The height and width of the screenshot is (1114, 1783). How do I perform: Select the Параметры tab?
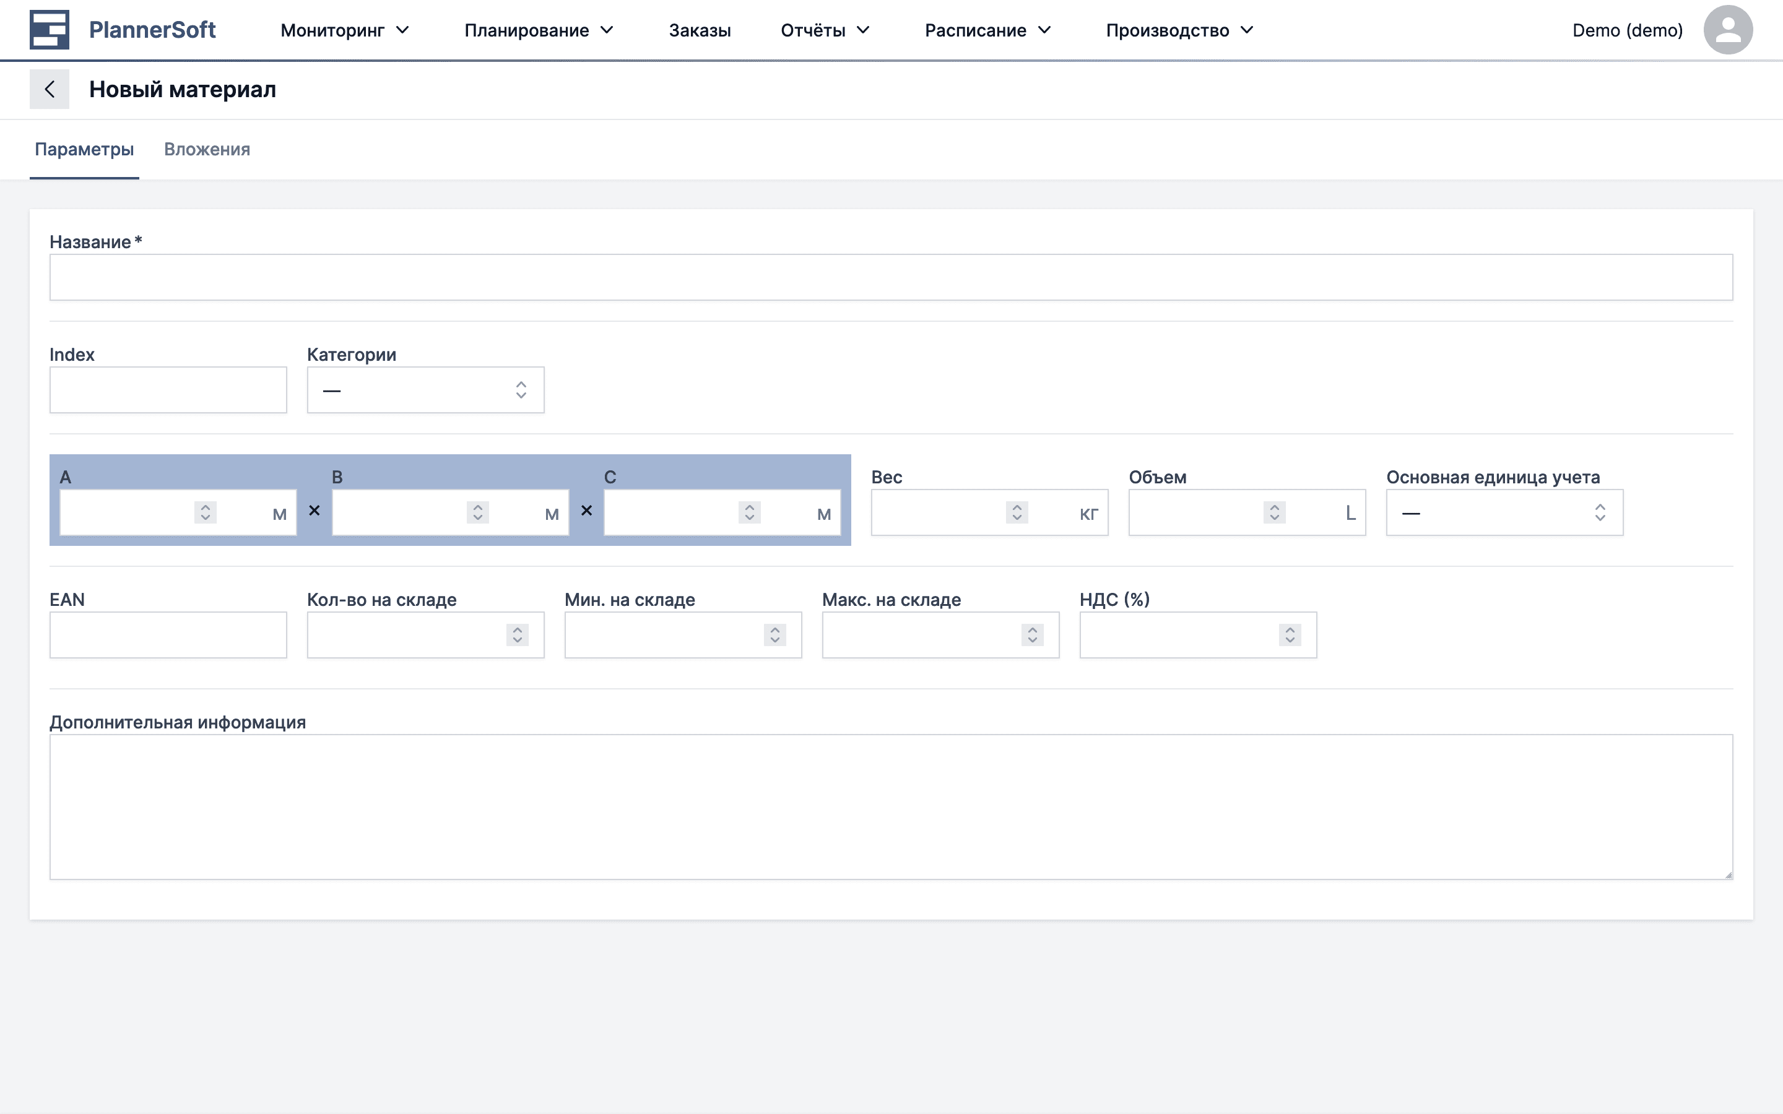(84, 150)
